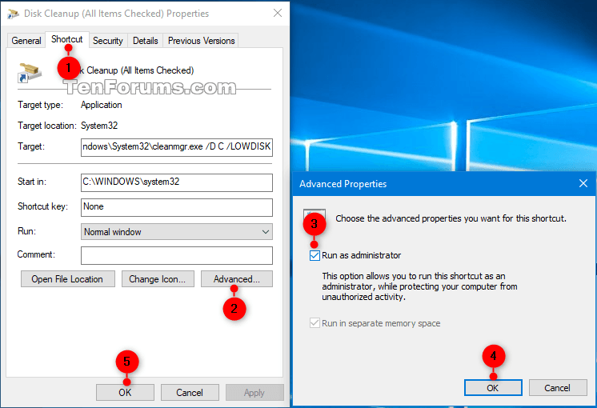Close the Advanced Properties dialog
This screenshot has width=597, height=408.
pos(583,183)
